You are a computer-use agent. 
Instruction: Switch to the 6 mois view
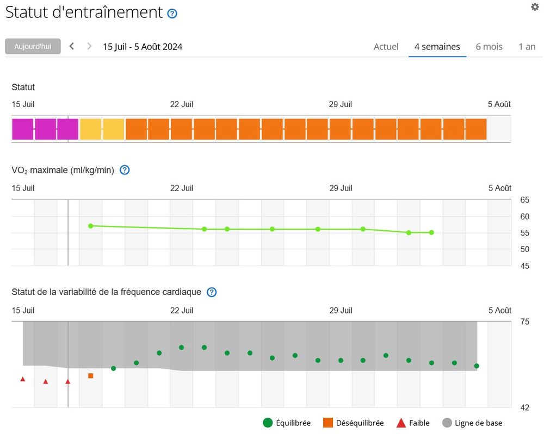tap(489, 47)
